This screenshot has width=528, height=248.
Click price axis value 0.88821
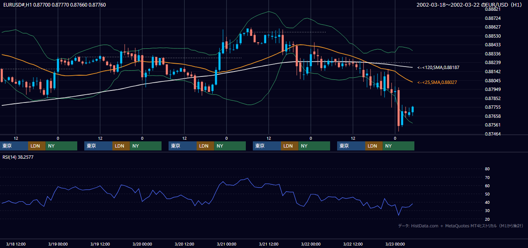click(x=493, y=9)
